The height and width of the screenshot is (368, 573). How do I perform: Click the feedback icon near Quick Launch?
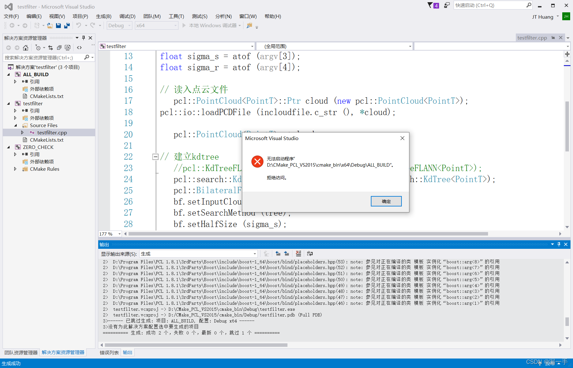[447, 5]
